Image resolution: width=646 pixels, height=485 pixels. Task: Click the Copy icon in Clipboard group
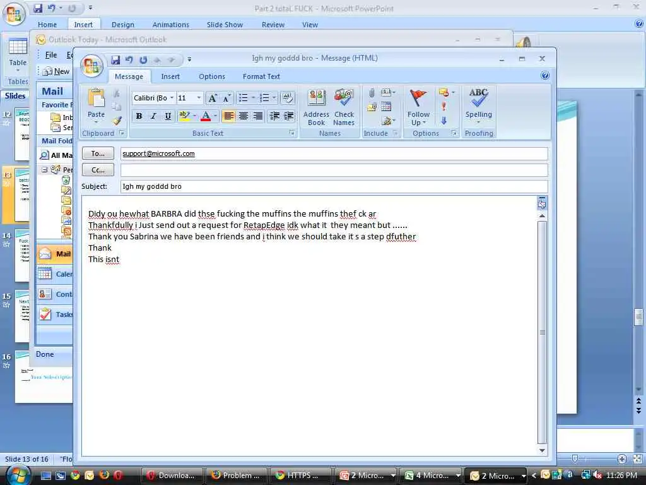(117, 107)
